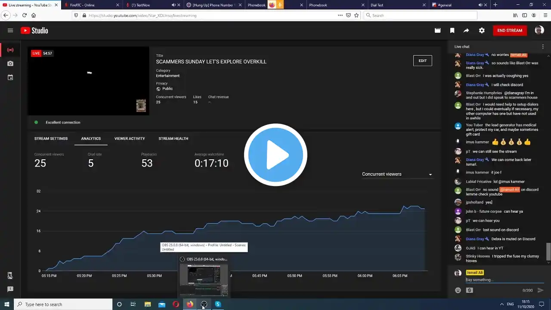This screenshot has height=310, width=551.
Task: Open Task View on the taskbar
Action: (133, 304)
